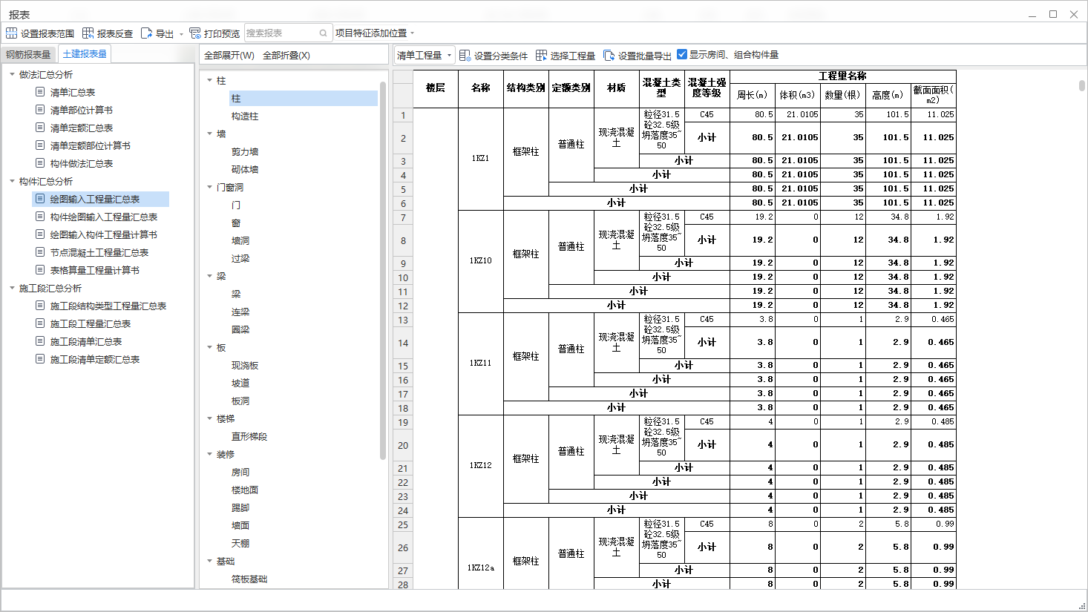
Task: Collapse the 门窗洞 category arrow
Action: point(209,187)
